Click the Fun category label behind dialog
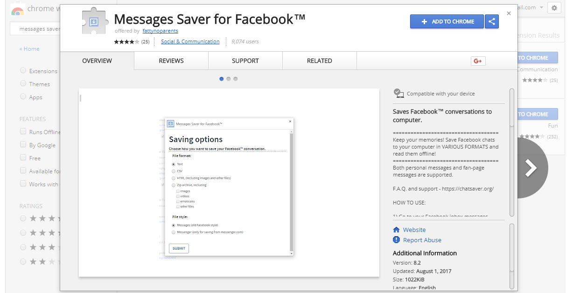Image resolution: width=573 pixels, height=293 pixels. 553,126
